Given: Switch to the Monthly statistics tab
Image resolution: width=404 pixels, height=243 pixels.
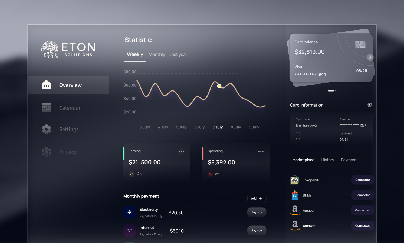Looking at the screenshot, I should click(x=157, y=55).
